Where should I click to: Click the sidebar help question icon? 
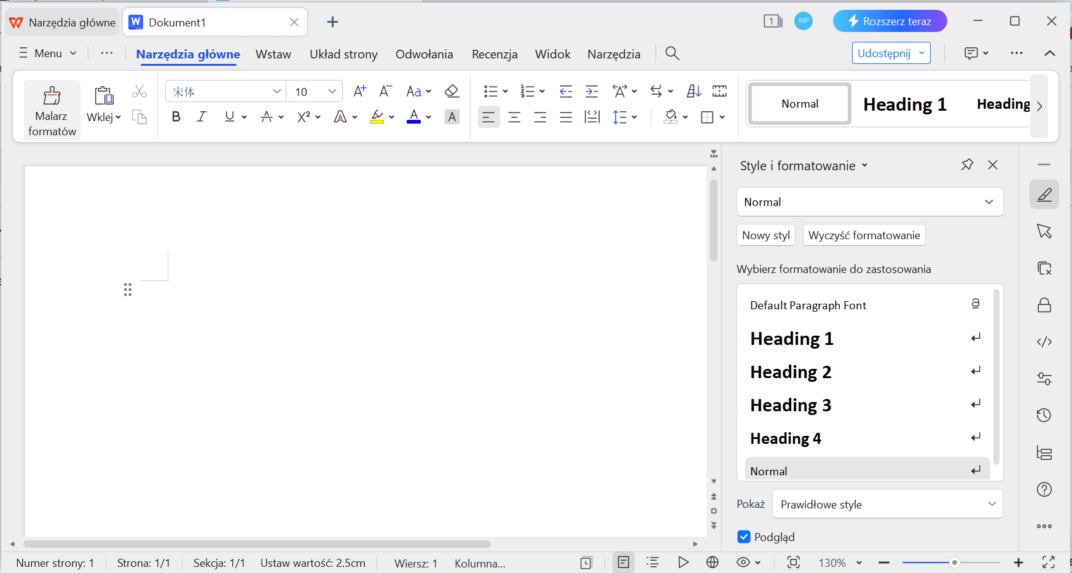pos(1044,489)
